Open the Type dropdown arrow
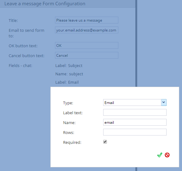The image size is (182, 171). 164,102
